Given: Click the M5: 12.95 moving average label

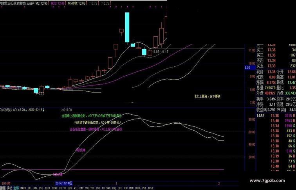Looking at the screenshot, I should coord(42,3).
